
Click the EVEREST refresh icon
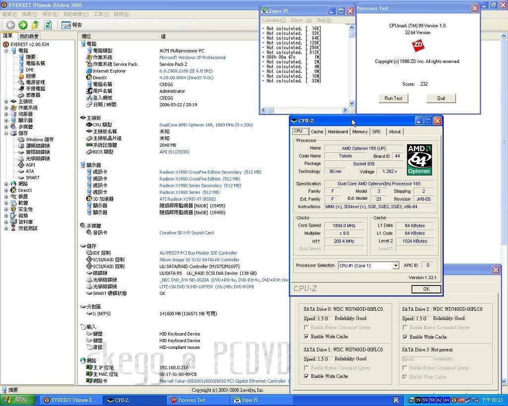pos(48,25)
